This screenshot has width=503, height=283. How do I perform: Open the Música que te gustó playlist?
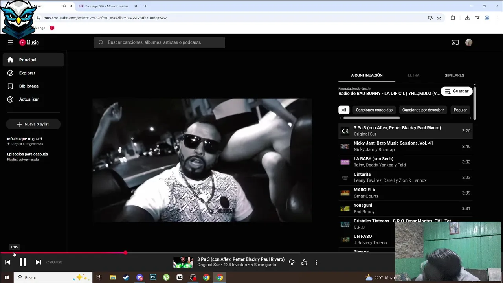(25, 141)
